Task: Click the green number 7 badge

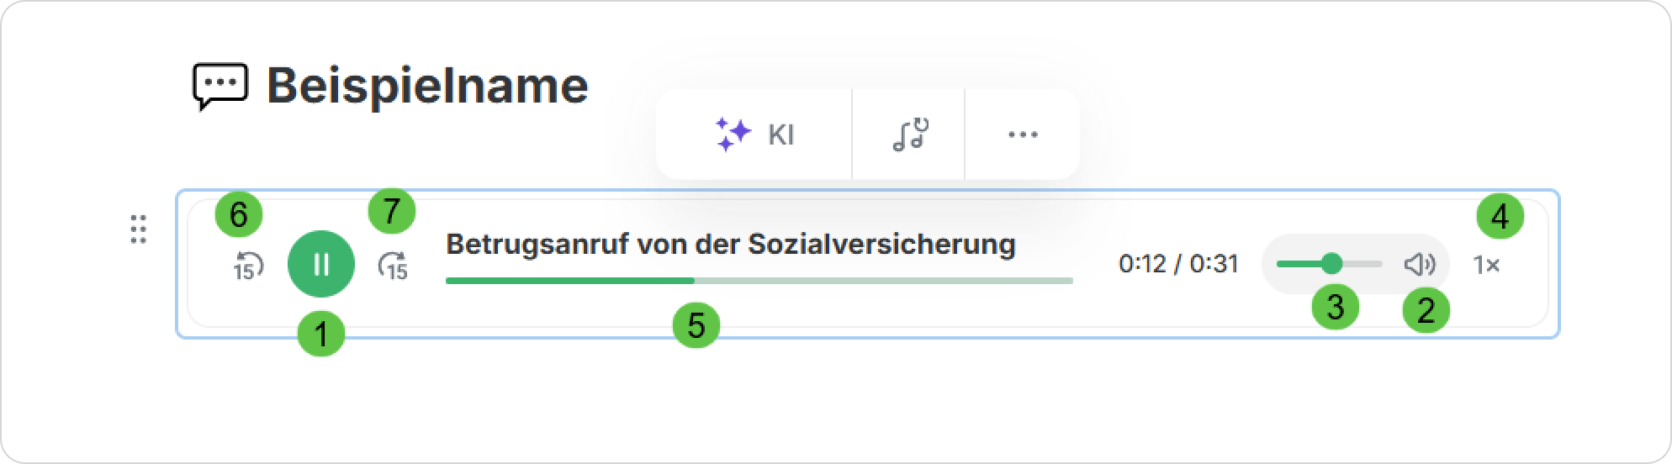Action: tap(392, 212)
